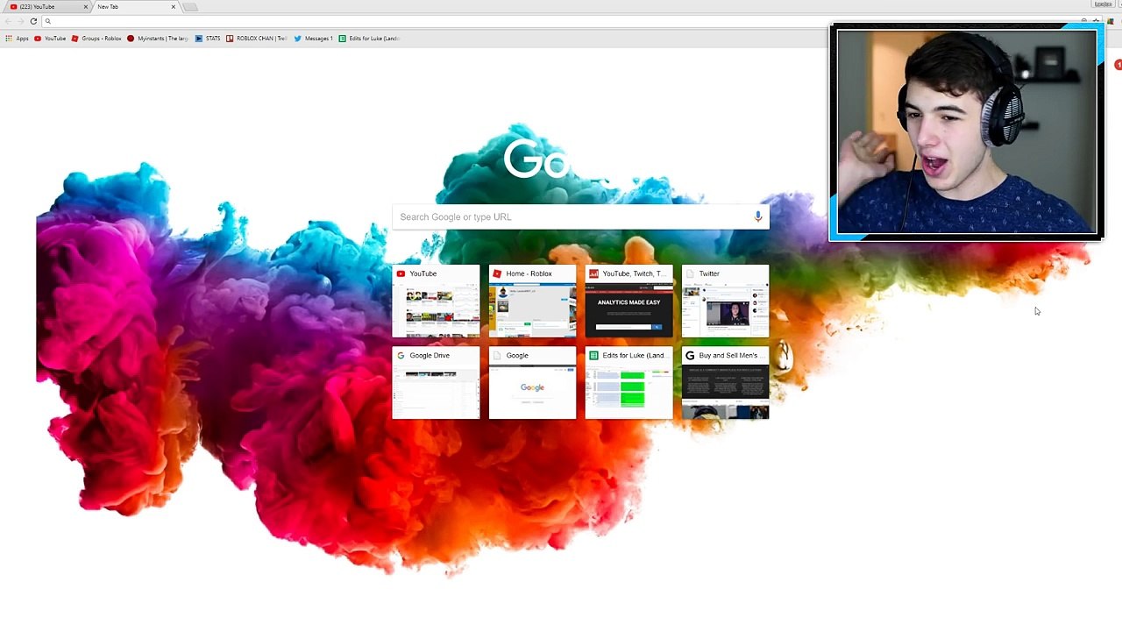The height and width of the screenshot is (631, 1122).
Task: Click the browser forward arrow
Action: coord(21,21)
